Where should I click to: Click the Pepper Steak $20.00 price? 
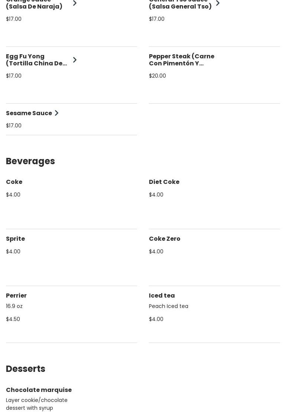(x=157, y=76)
